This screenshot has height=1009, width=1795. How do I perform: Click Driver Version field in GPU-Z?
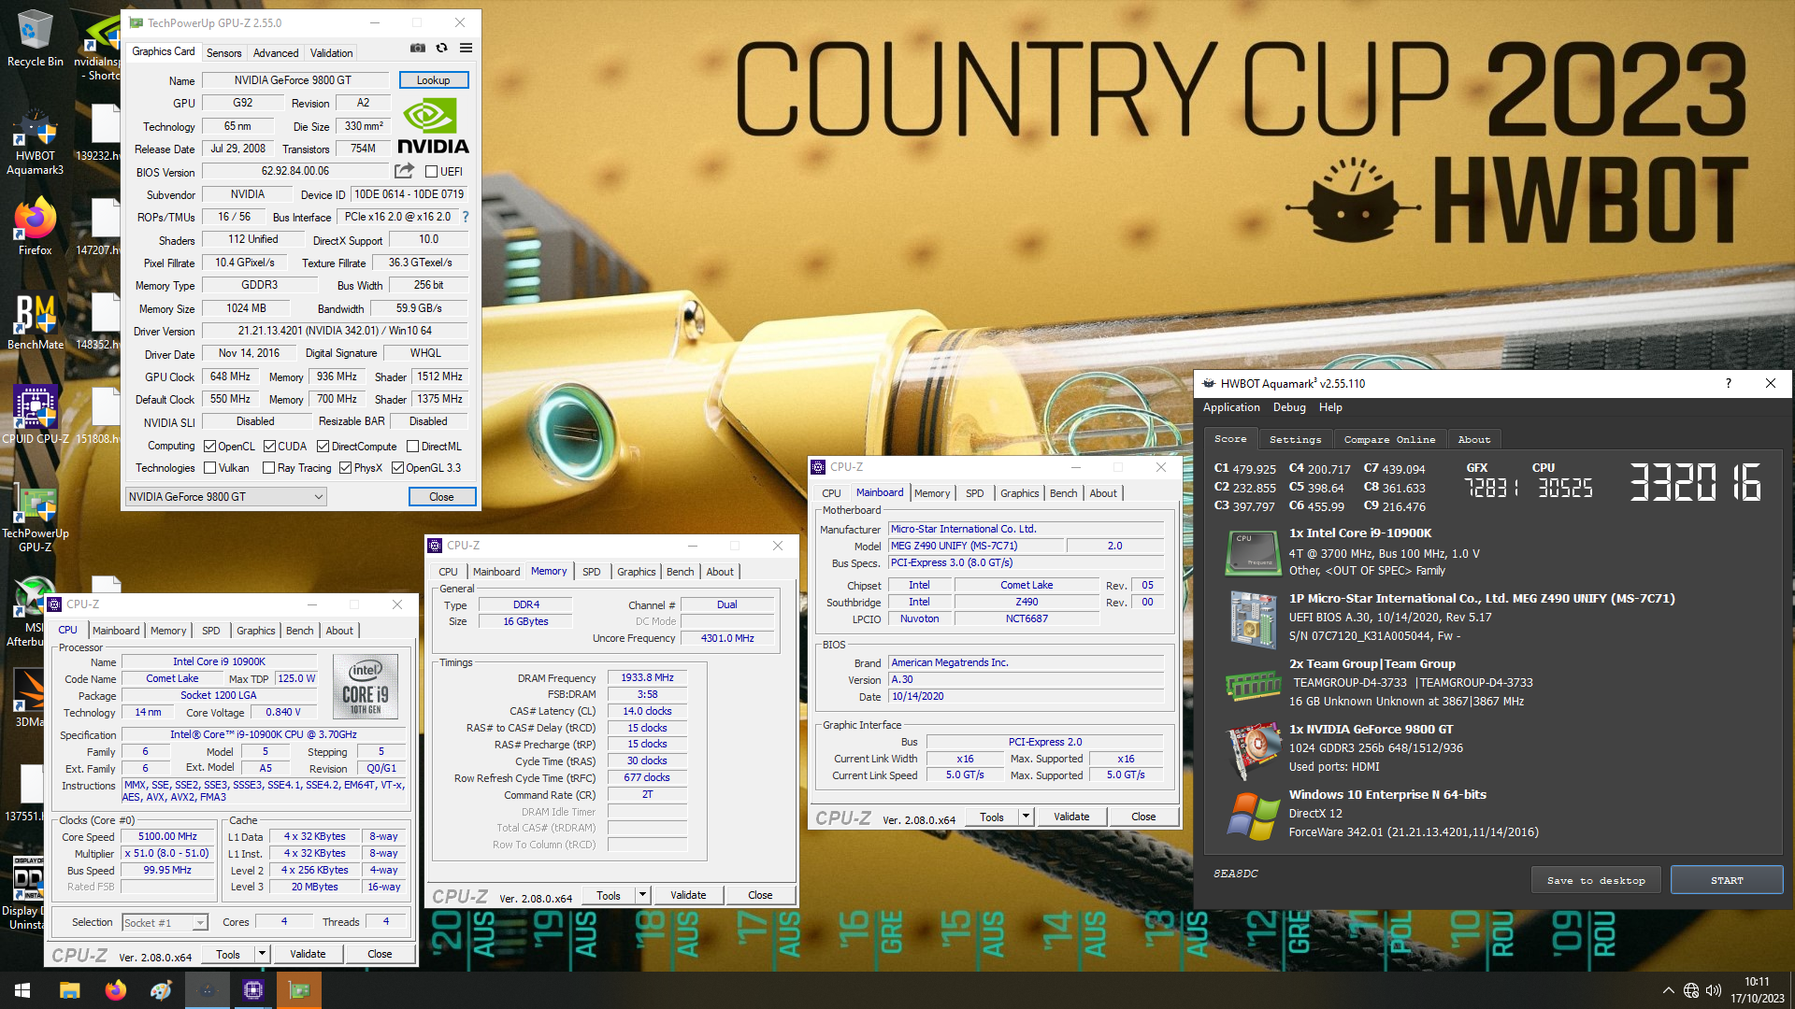[x=335, y=331]
